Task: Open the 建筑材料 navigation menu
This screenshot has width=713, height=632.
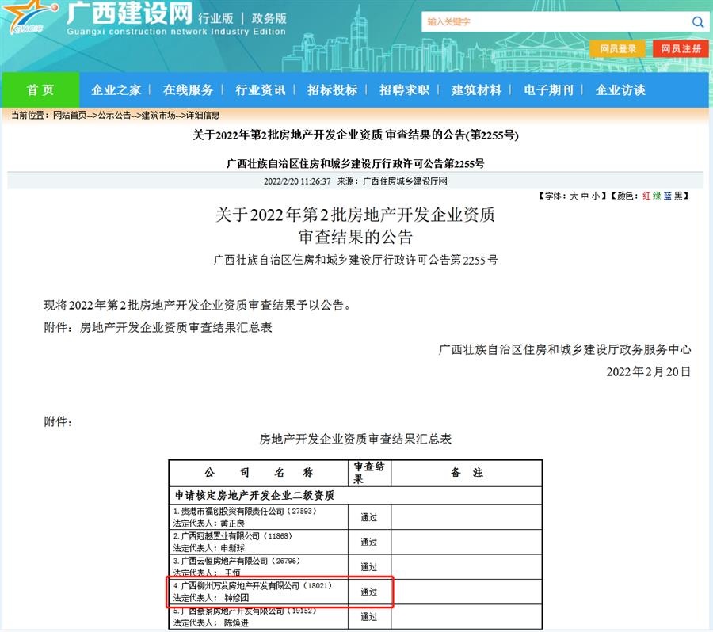Action: (x=475, y=90)
